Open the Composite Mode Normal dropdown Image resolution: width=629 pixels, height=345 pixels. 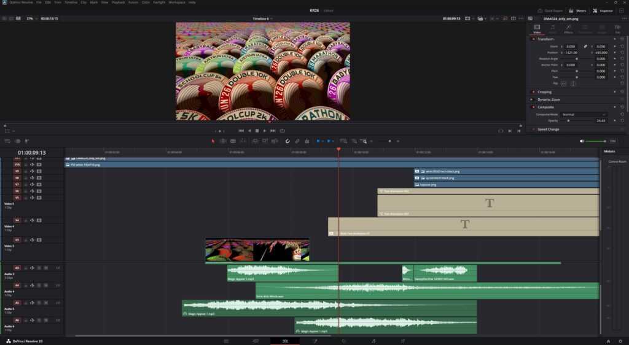point(583,114)
